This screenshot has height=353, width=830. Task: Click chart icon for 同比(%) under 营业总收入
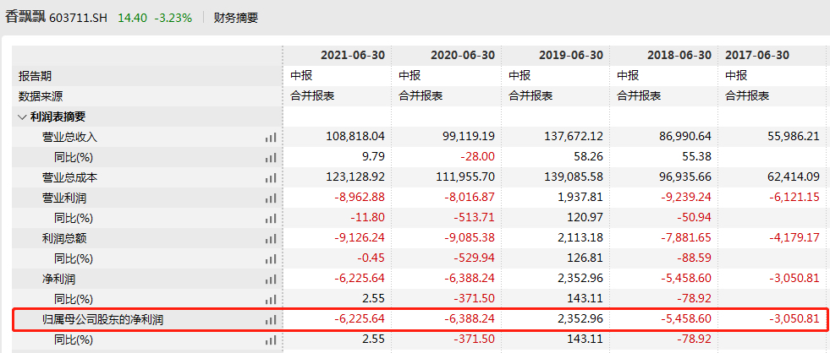click(x=271, y=157)
